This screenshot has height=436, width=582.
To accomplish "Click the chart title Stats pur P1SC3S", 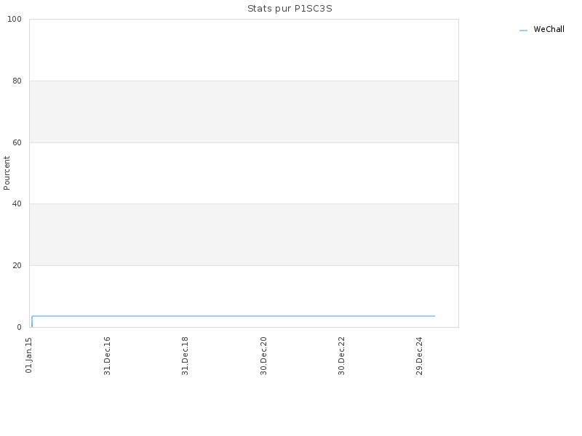I will click(290, 9).
